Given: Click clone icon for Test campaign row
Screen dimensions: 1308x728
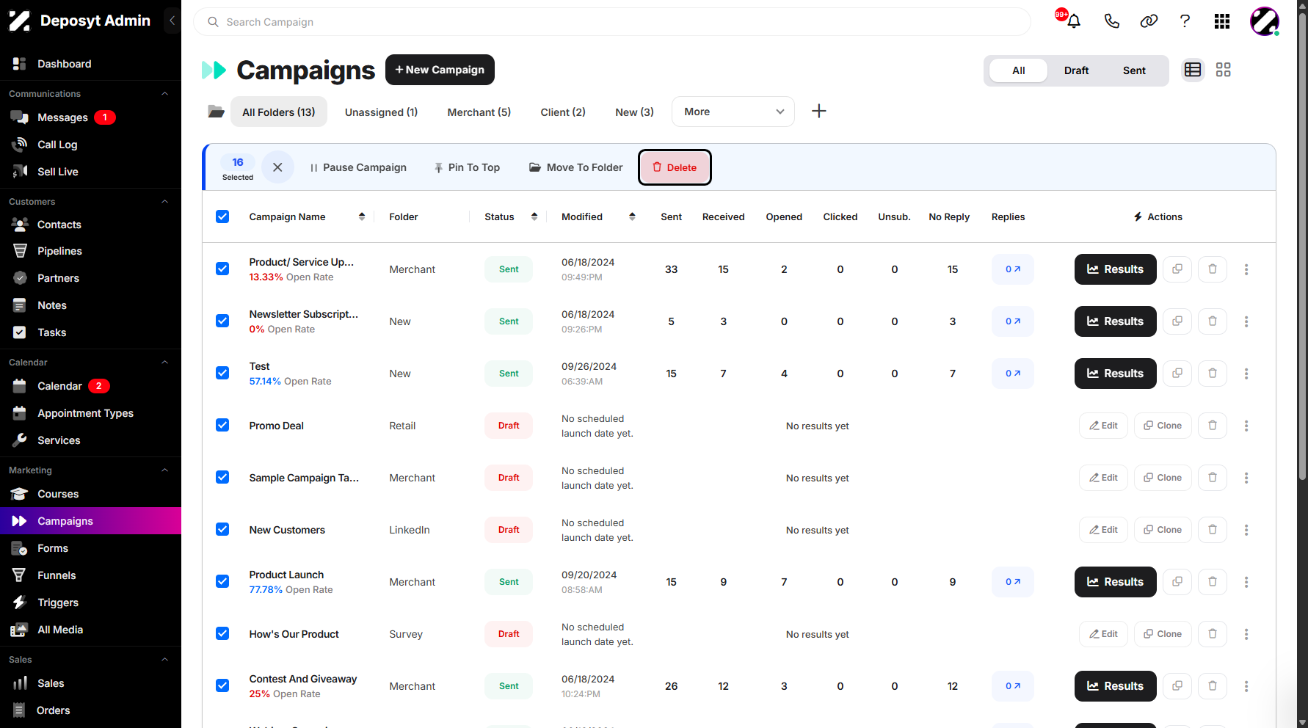Looking at the screenshot, I should coord(1177,374).
